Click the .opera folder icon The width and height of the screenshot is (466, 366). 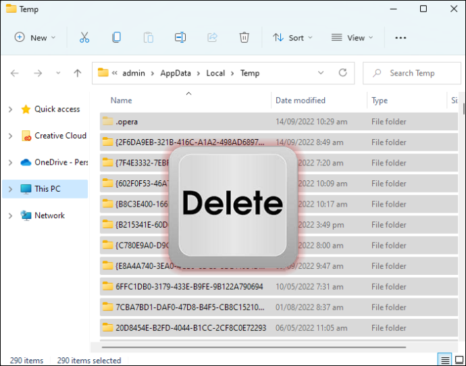[x=107, y=121]
